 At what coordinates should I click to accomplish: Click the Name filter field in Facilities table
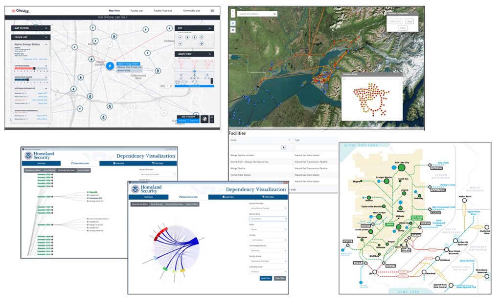[x=255, y=147]
